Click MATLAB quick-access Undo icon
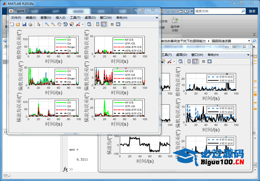Viewport: 260px width, 181px height. [167, 11]
